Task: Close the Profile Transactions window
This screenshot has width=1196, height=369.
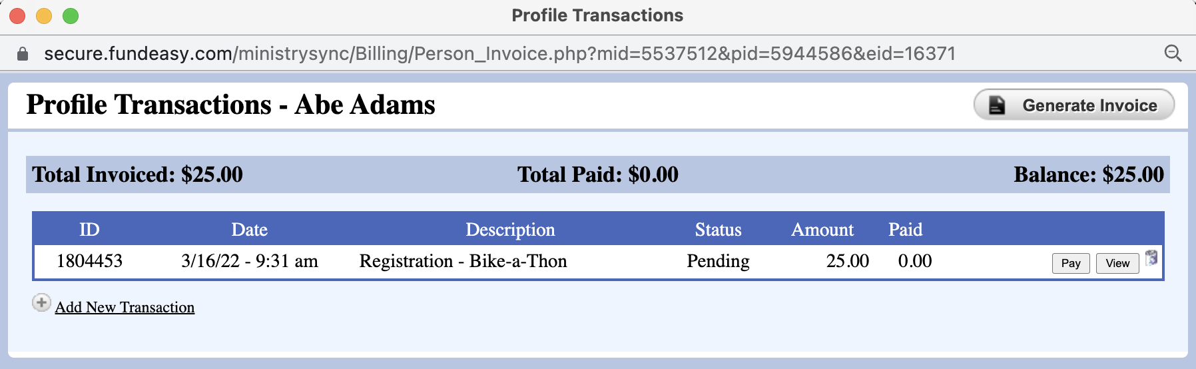Action: tap(18, 15)
